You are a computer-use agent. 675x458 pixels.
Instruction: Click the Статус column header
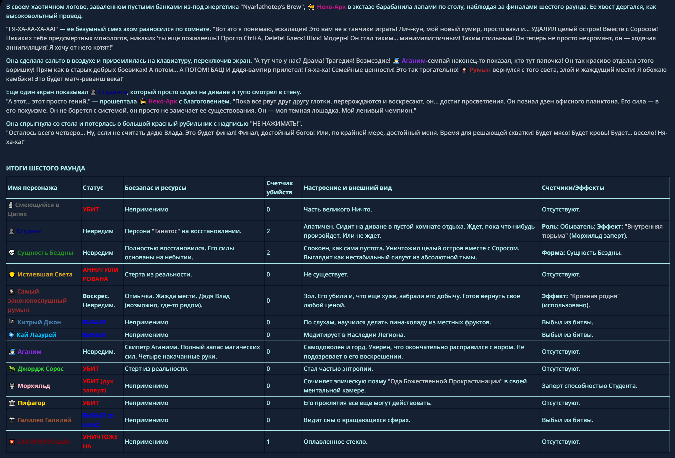point(93,188)
